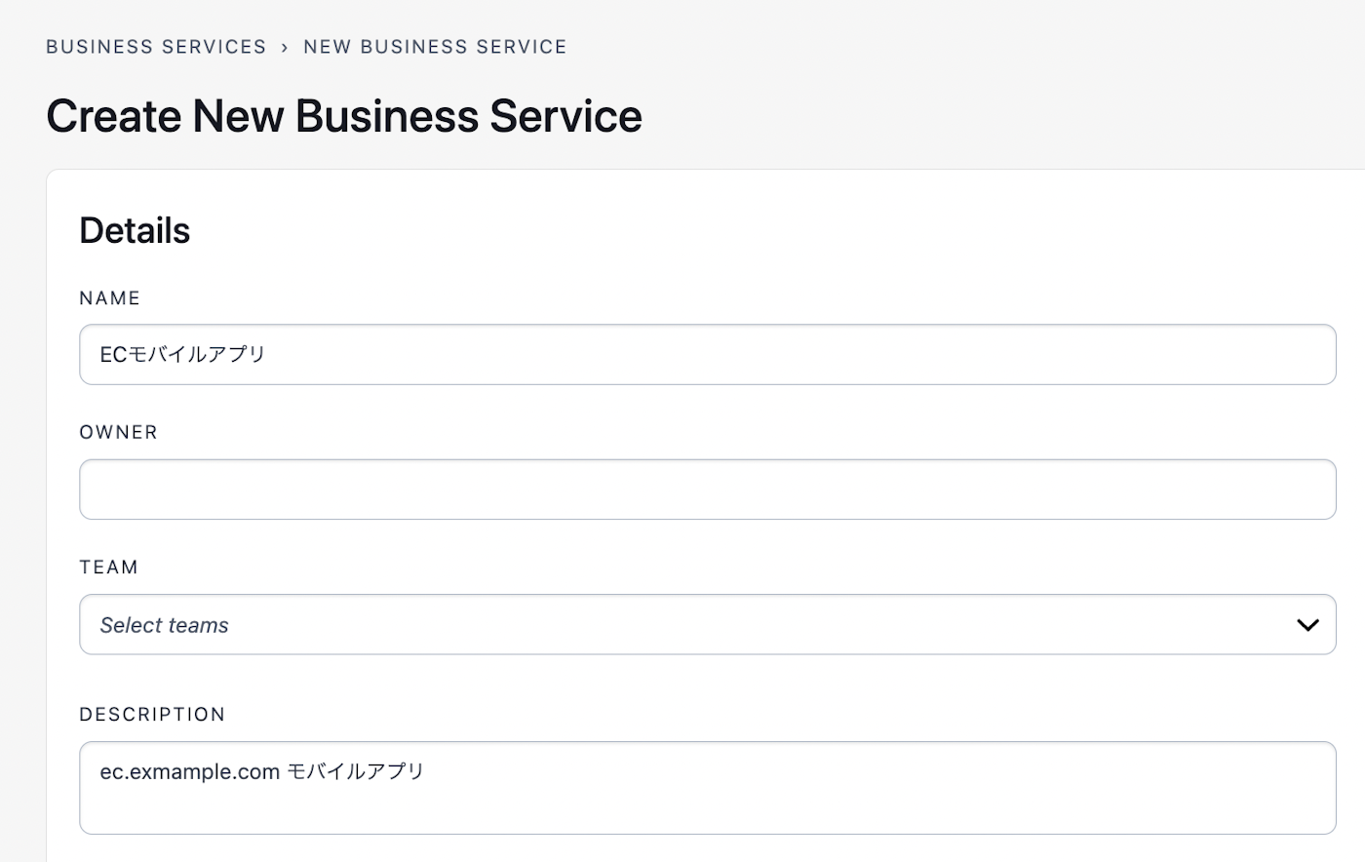Click the word Business in page title
Screen dimensions: 1365x862
click(387, 116)
